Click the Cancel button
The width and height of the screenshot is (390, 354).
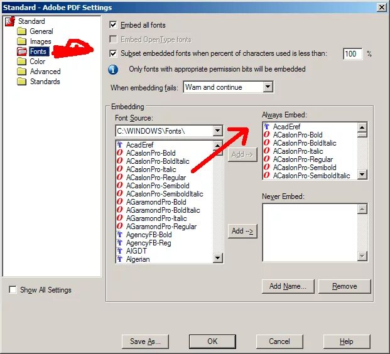pyautogui.click(x=279, y=341)
